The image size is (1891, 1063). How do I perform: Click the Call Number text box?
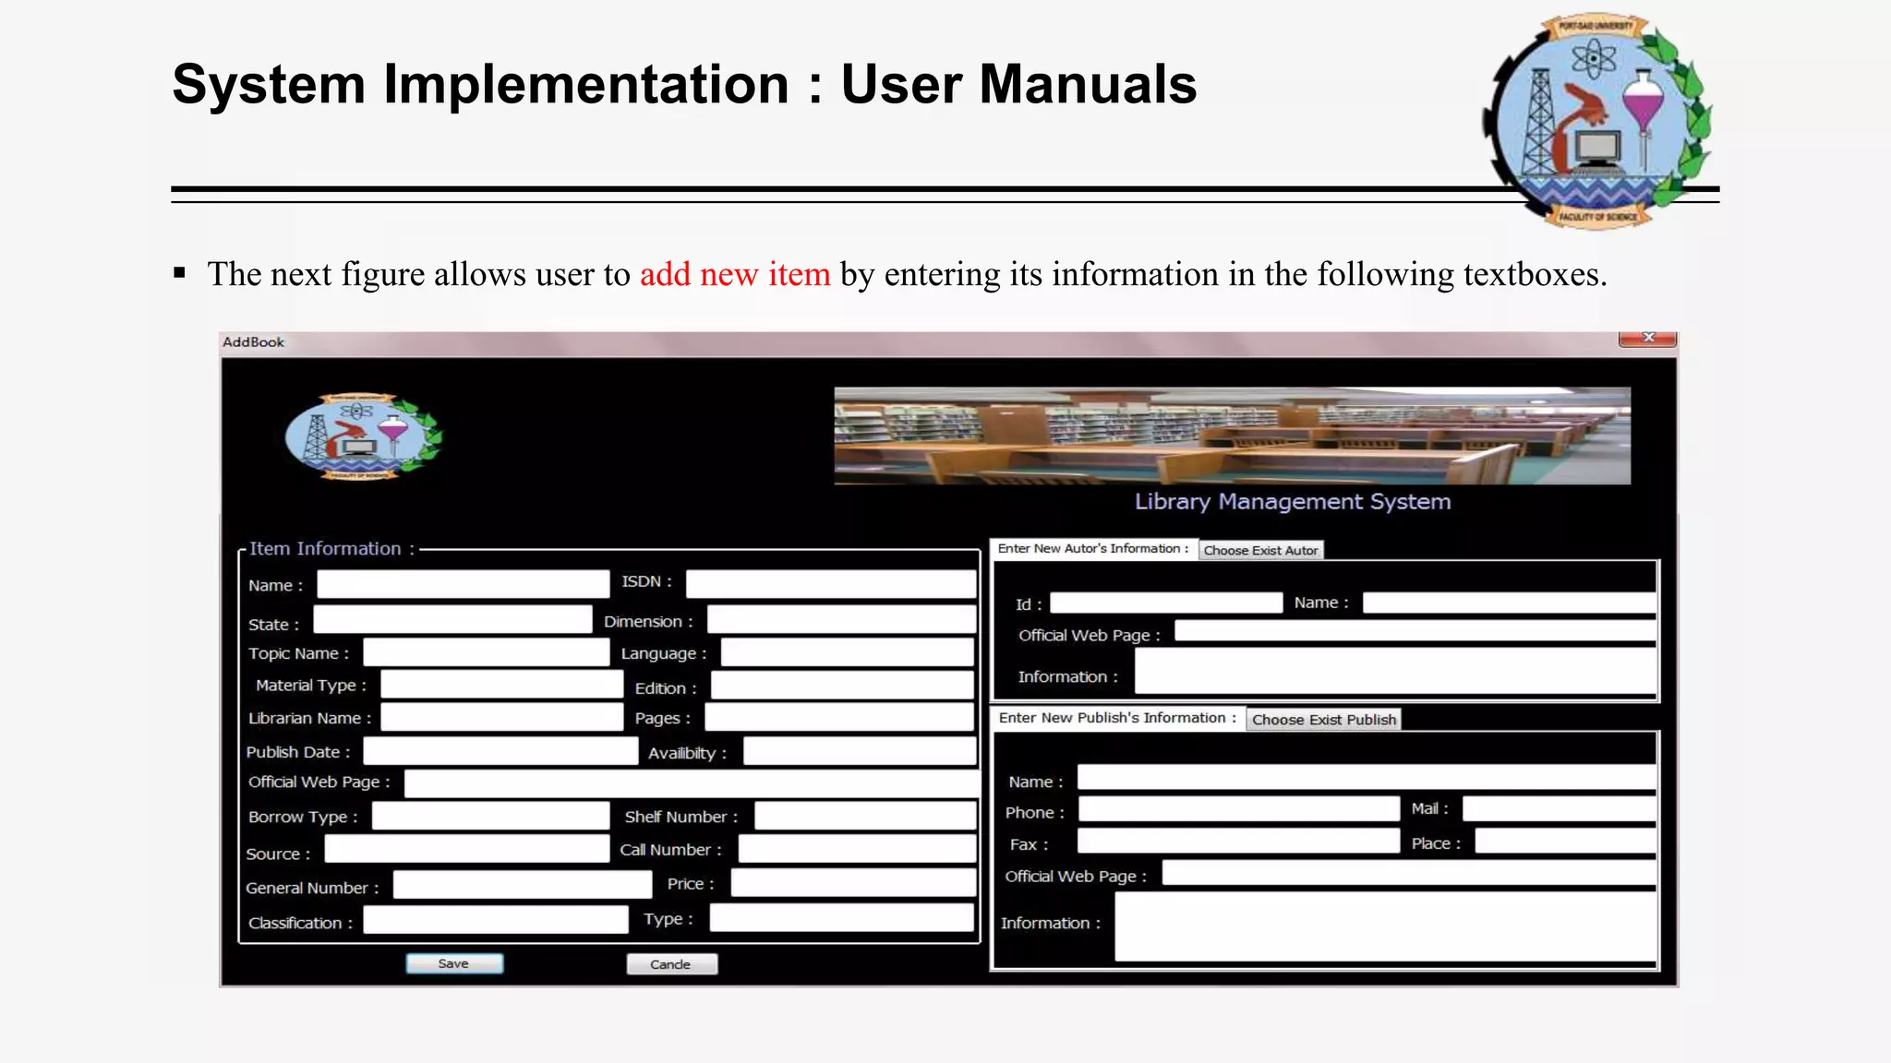[857, 849]
